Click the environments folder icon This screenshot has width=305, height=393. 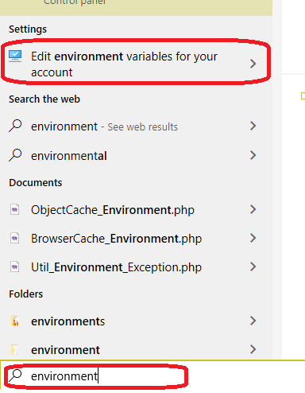pos(15,321)
